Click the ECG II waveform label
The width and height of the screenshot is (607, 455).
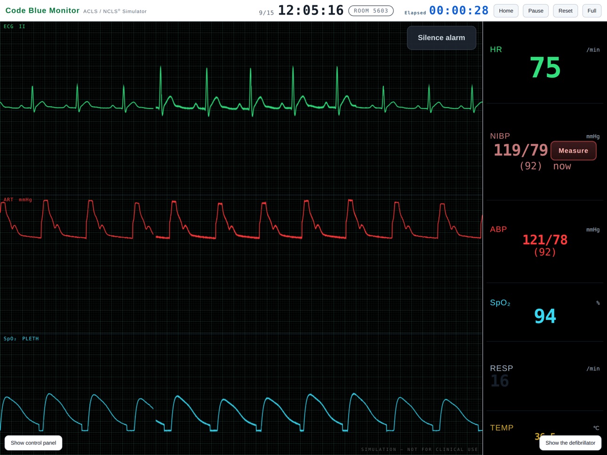pos(15,27)
